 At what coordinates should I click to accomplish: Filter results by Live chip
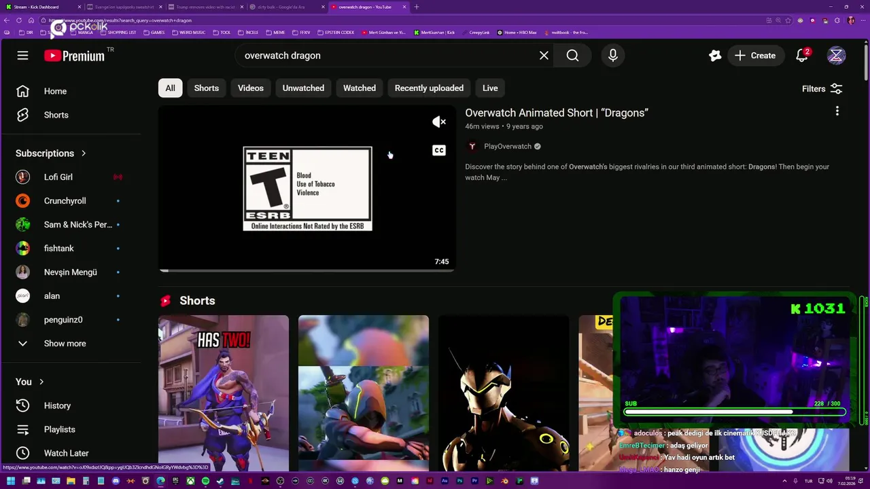pos(490,88)
